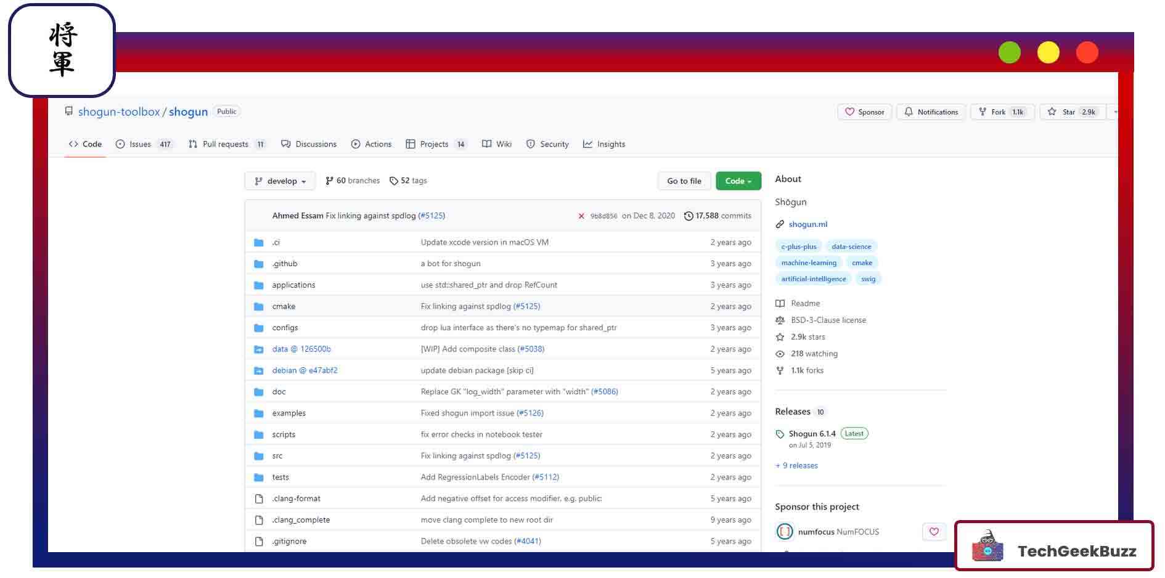
Task: Click the branch icon beside 60 branches
Action: 329,181
